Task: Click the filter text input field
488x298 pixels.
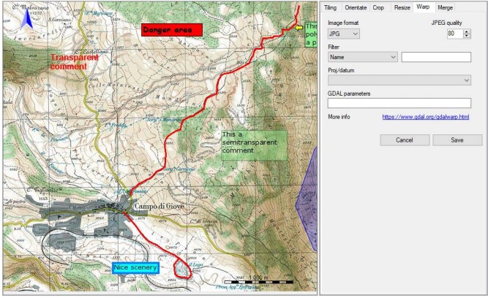Action: click(436, 57)
